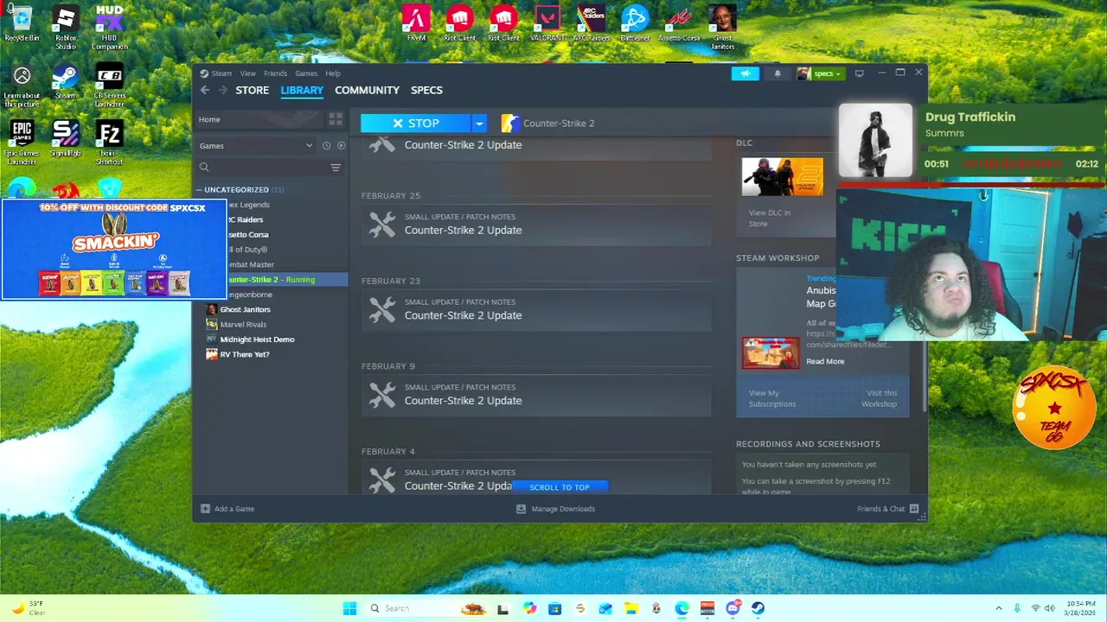Click the Windows Start button
This screenshot has width=1107, height=622.
tap(349, 608)
